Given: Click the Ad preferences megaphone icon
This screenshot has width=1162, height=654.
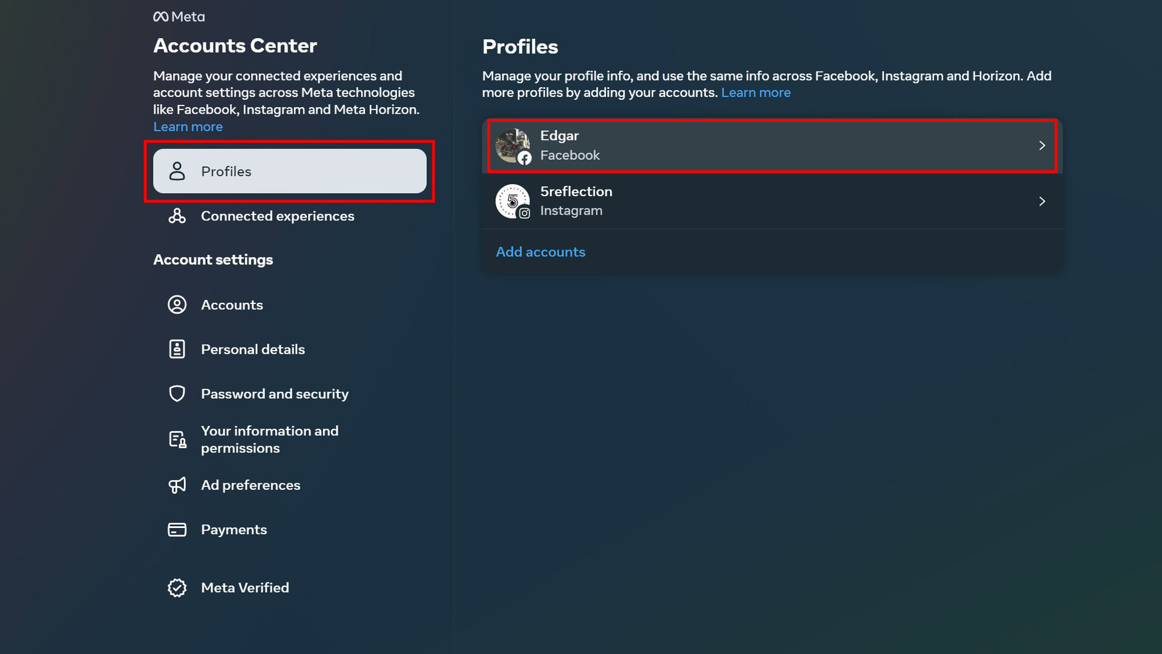Looking at the screenshot, I should [x=177, y=485].
